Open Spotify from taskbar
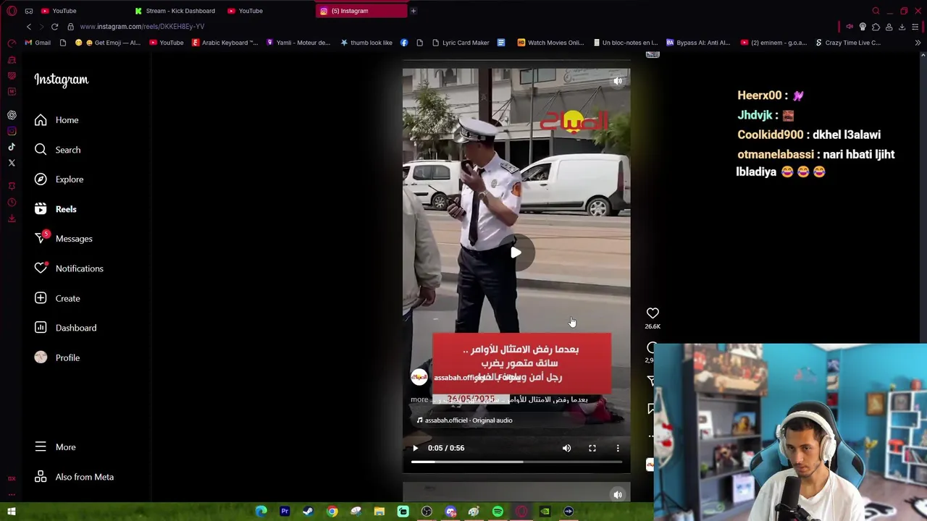927x521 pixels. pos(498,512)
